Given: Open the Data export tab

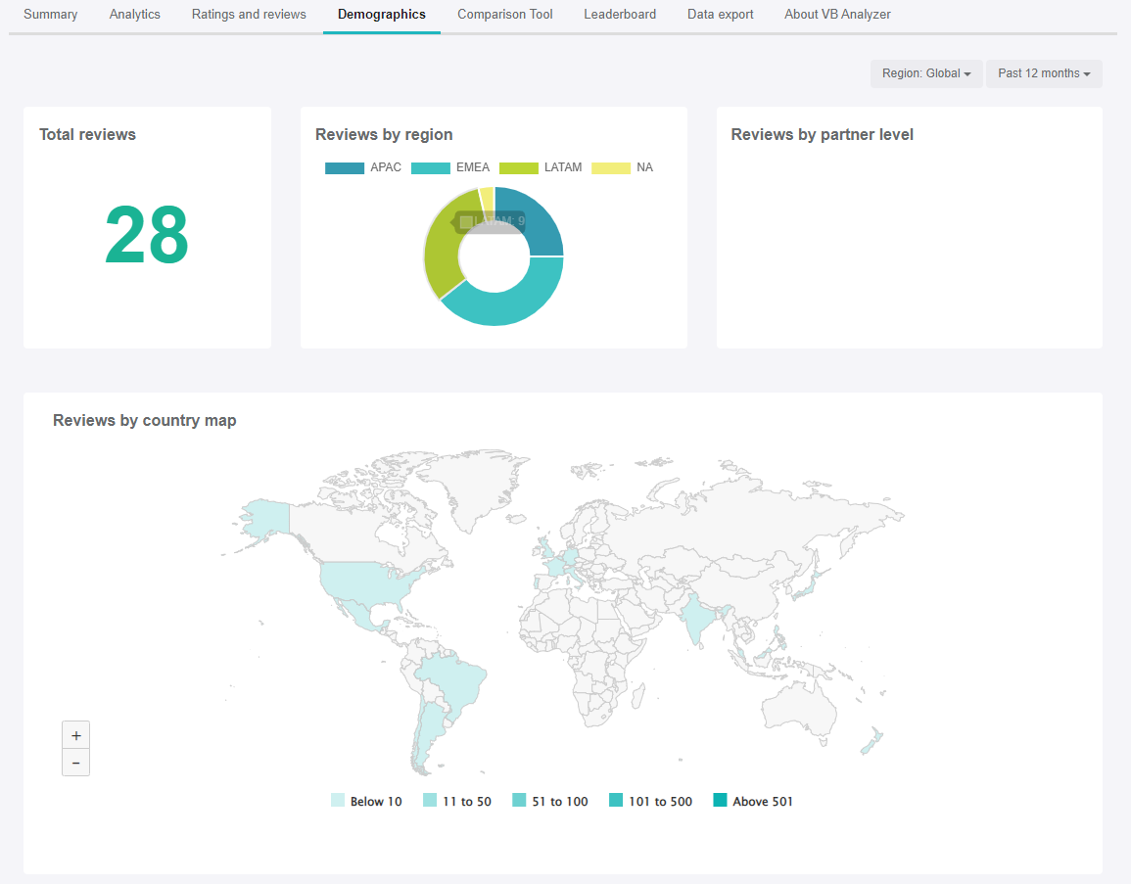Looking at the screenshot, I should point(721,15).
